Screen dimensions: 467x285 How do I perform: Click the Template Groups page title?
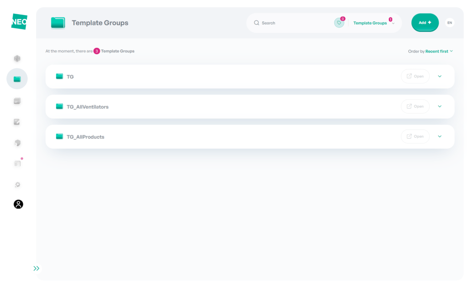[x=100, y=23]
